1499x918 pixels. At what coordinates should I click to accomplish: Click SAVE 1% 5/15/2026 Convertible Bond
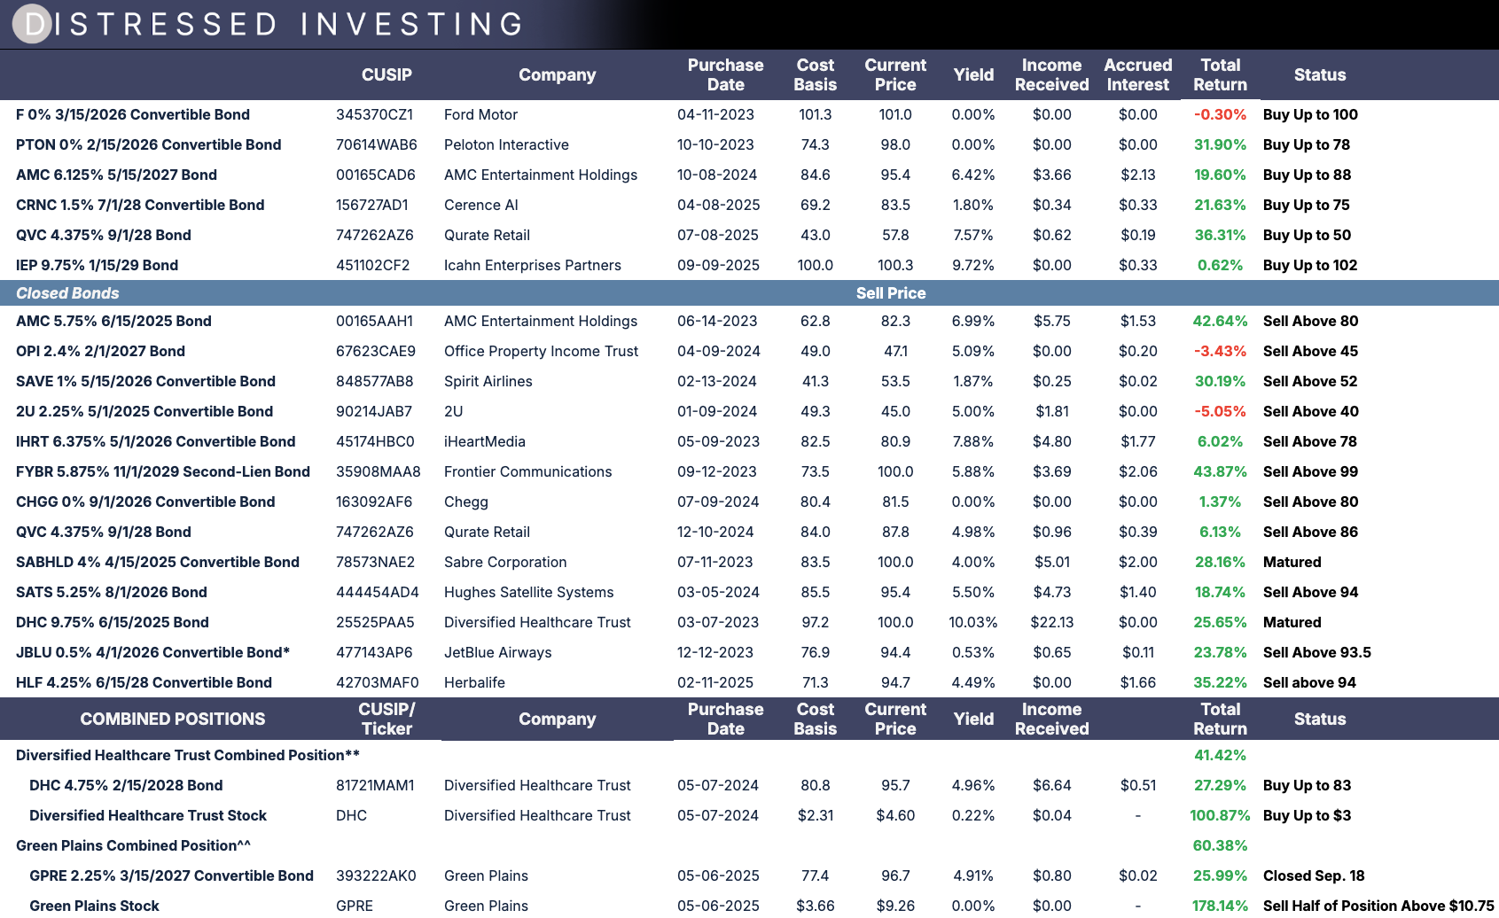click(x=145, y=381)
